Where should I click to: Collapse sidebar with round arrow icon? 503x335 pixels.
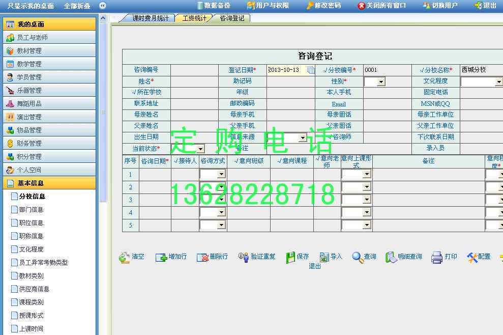click(x=103, y=6)
